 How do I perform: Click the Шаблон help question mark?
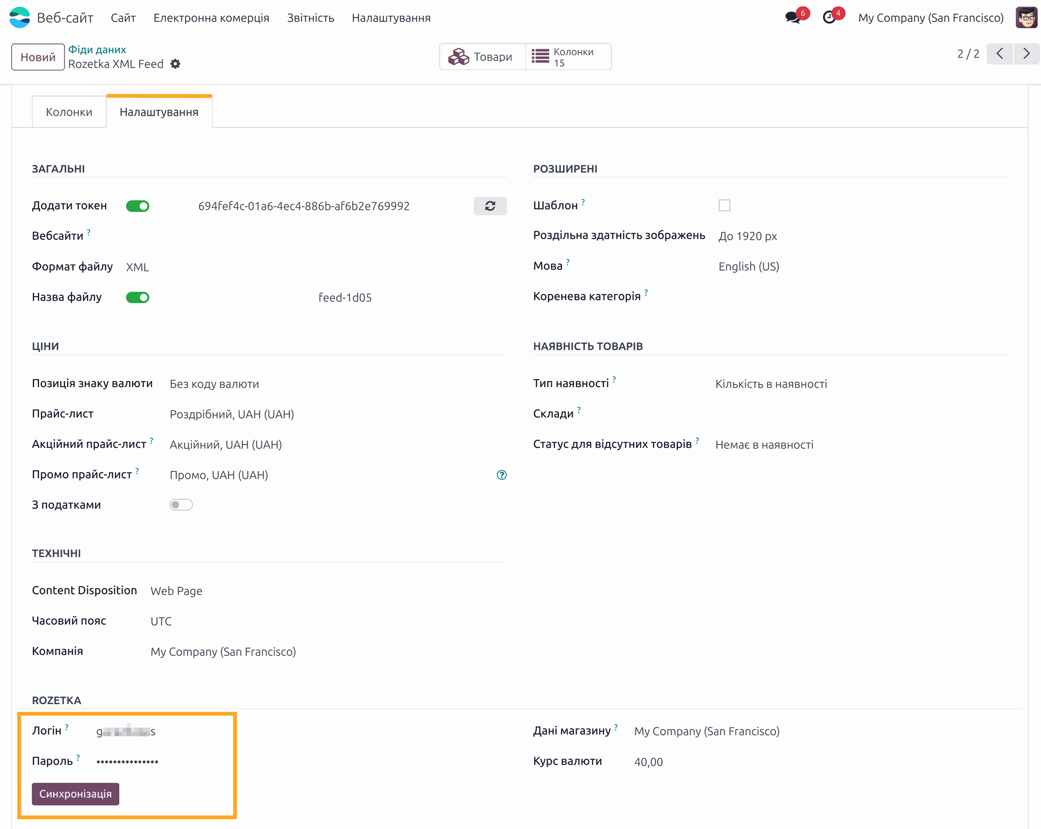click(583, 202)
